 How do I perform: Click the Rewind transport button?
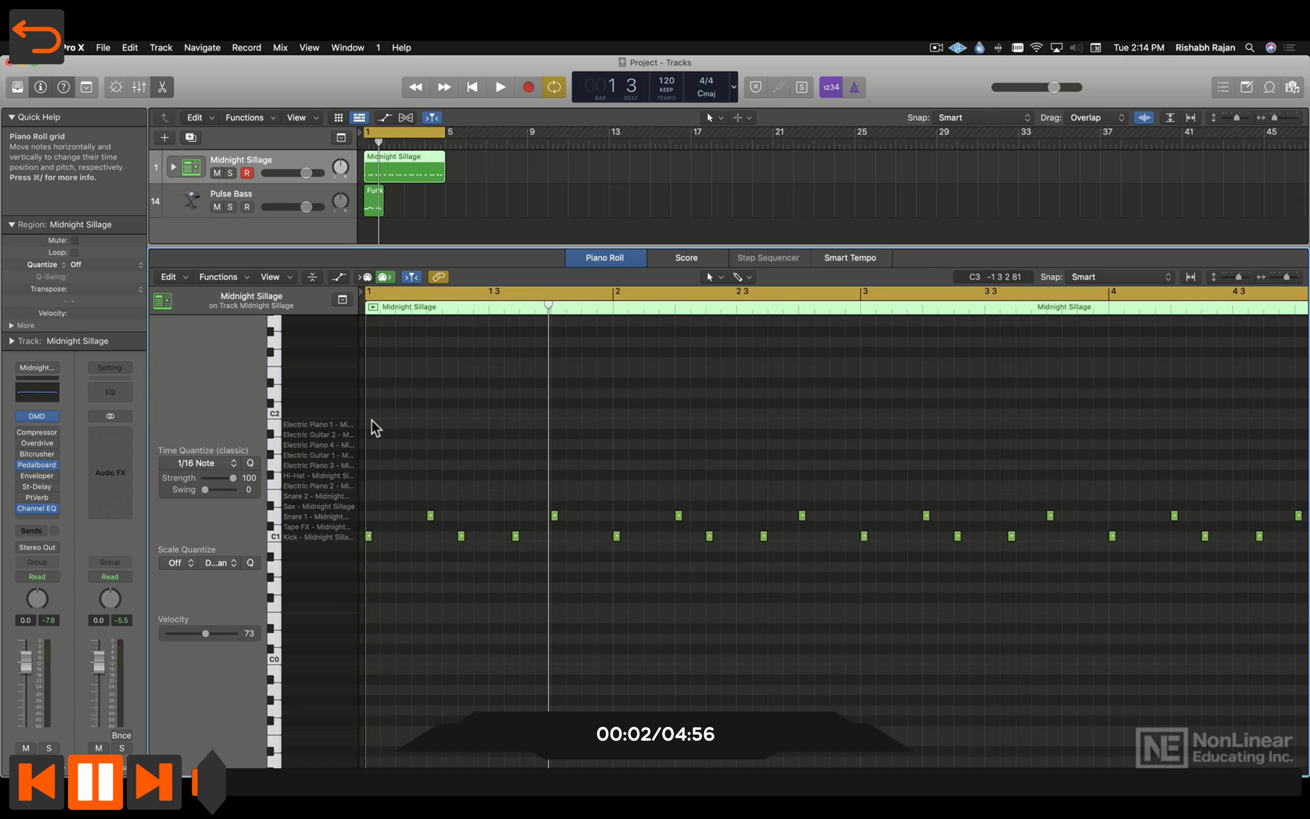point(416,87)
